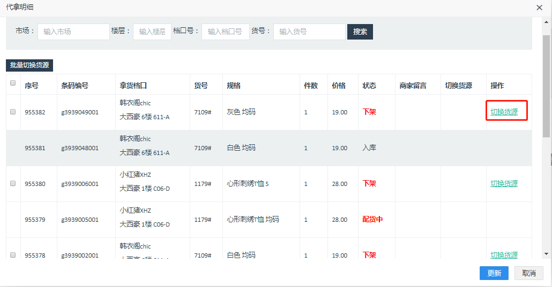Click the 输入档口号 stall number input
This screenshot has width=552, height=287.
pyautogui.click(x=225, y=32)
